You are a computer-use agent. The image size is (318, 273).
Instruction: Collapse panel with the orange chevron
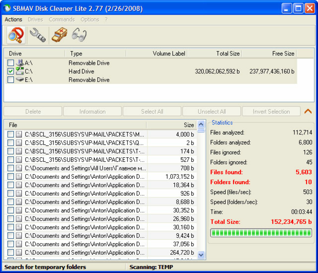pos(308,111)
